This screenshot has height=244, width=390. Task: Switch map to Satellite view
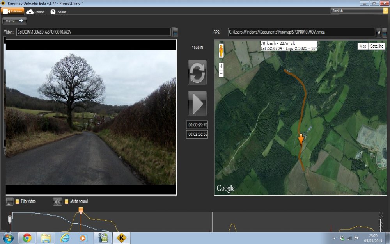pos(377,46)
